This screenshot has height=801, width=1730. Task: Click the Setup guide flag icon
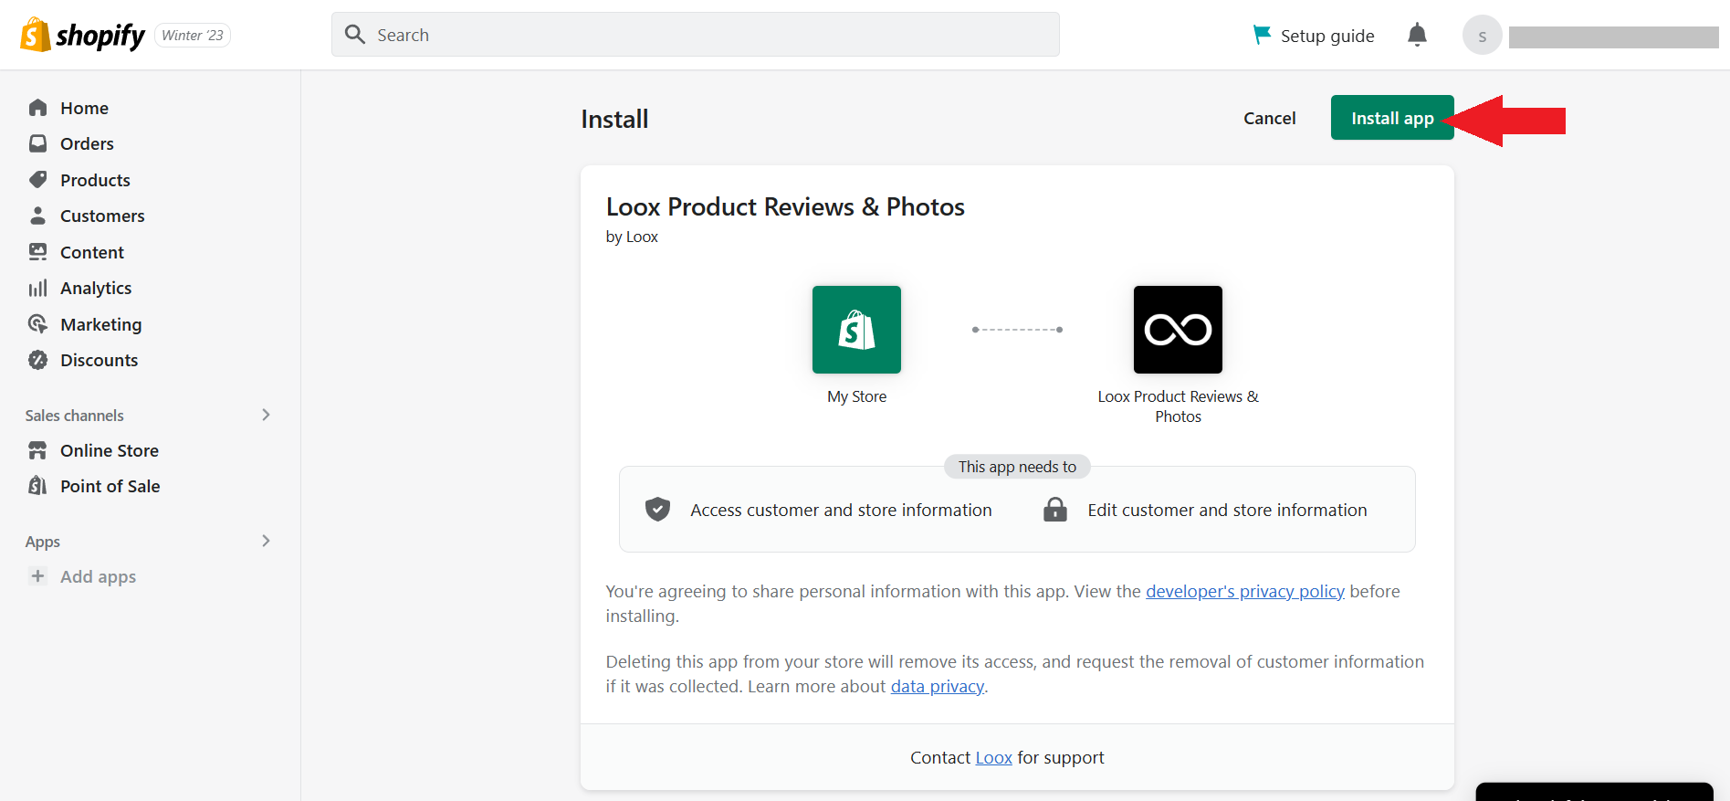coord(1262,35)
